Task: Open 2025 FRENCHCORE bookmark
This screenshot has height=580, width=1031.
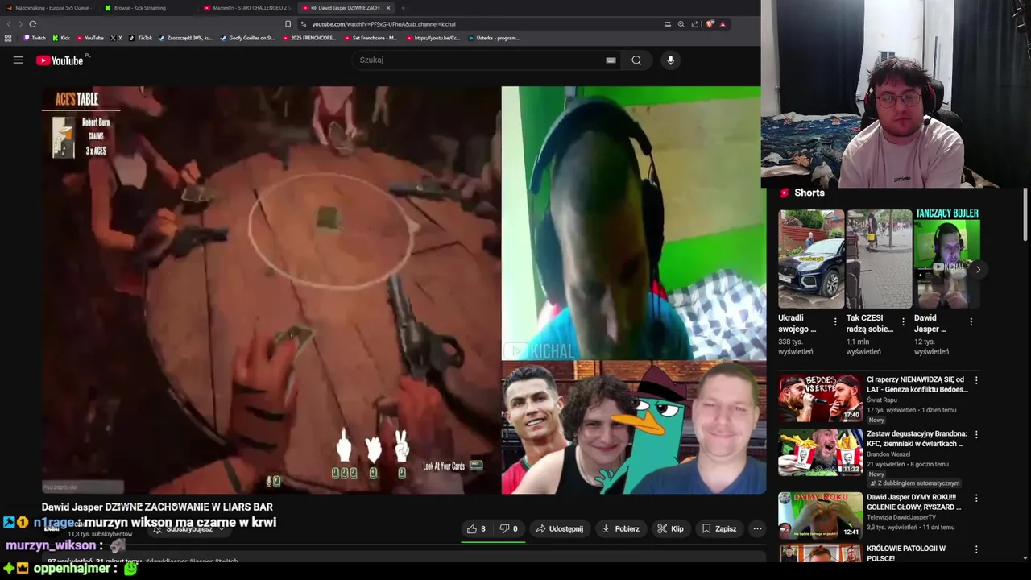Action: point(308,38)
